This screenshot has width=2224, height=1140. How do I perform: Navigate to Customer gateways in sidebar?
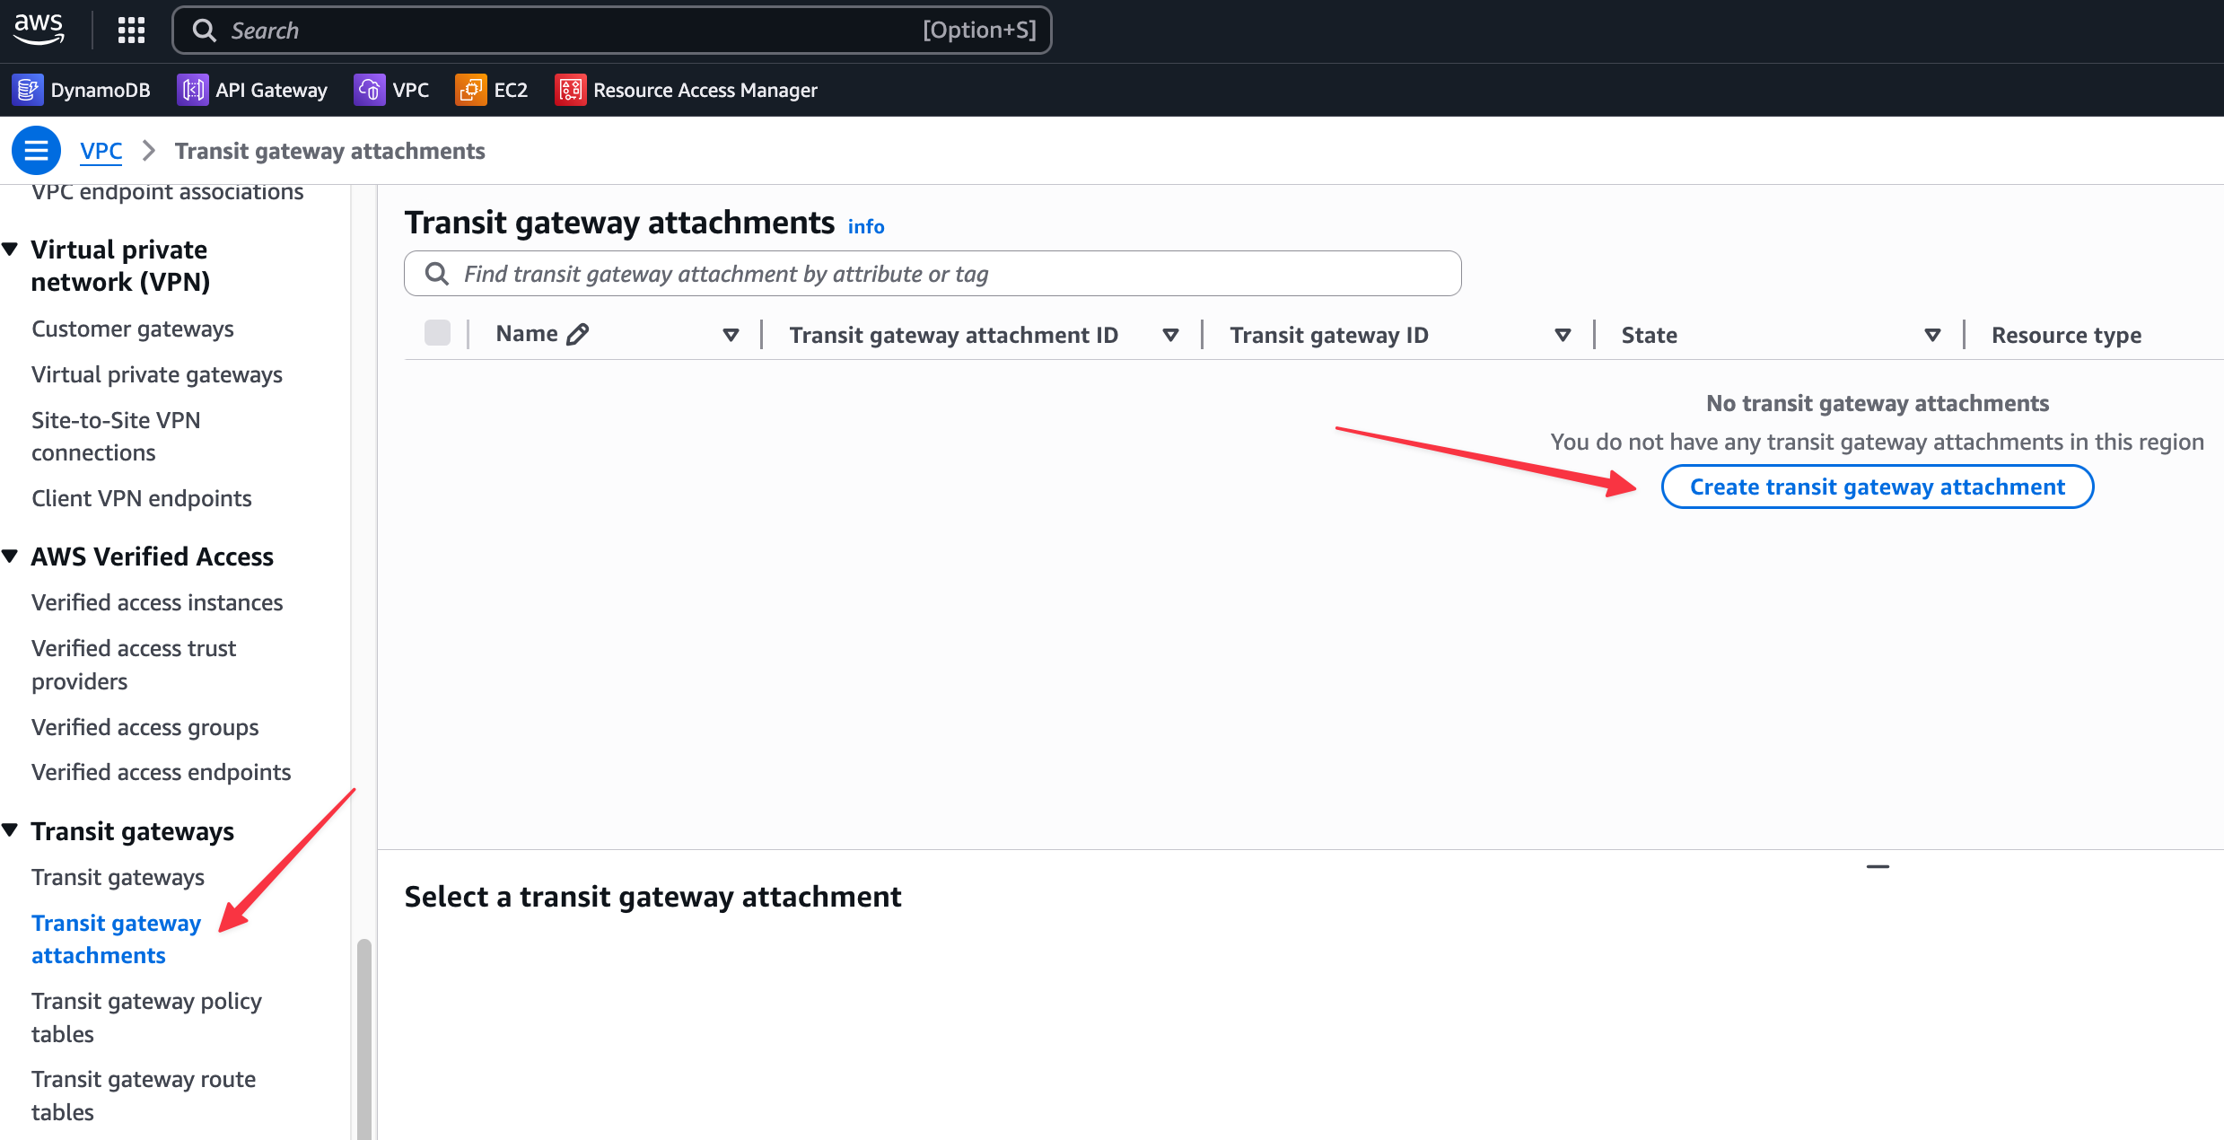pos(132,329)
